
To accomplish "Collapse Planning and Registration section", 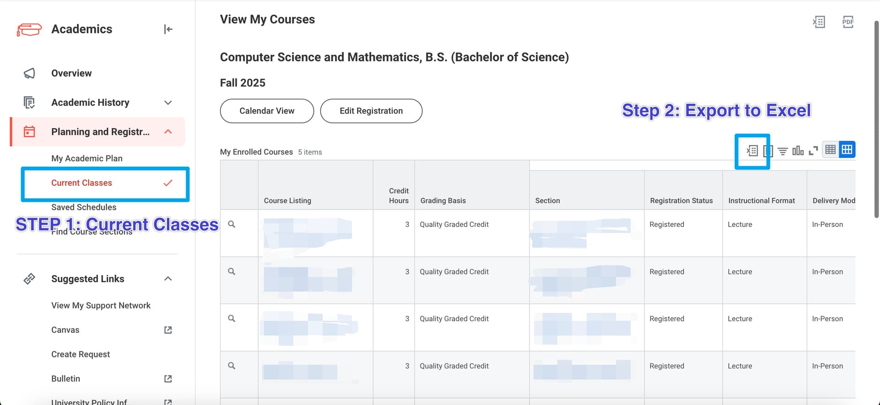I will coord(168,132).
